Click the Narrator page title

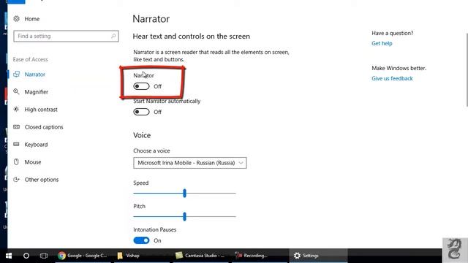pyautogui.click(x=151, y=19)
